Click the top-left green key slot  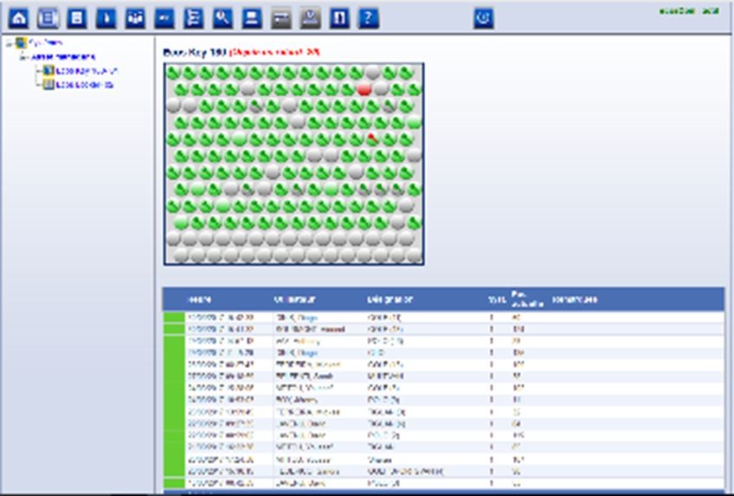173,73
